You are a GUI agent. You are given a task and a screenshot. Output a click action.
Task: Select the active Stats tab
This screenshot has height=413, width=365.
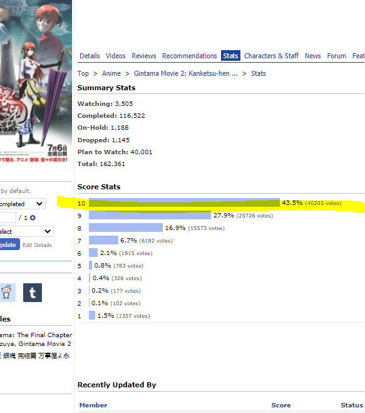point(230,56)
